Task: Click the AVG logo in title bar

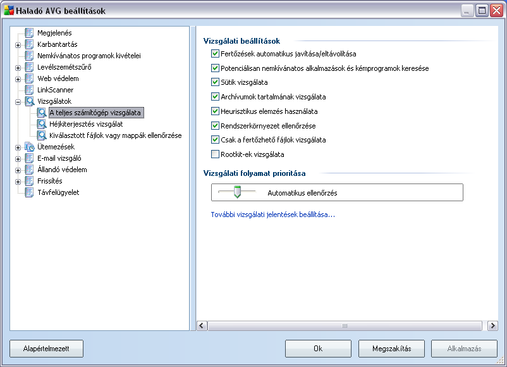Action: [x=9, y=10]
